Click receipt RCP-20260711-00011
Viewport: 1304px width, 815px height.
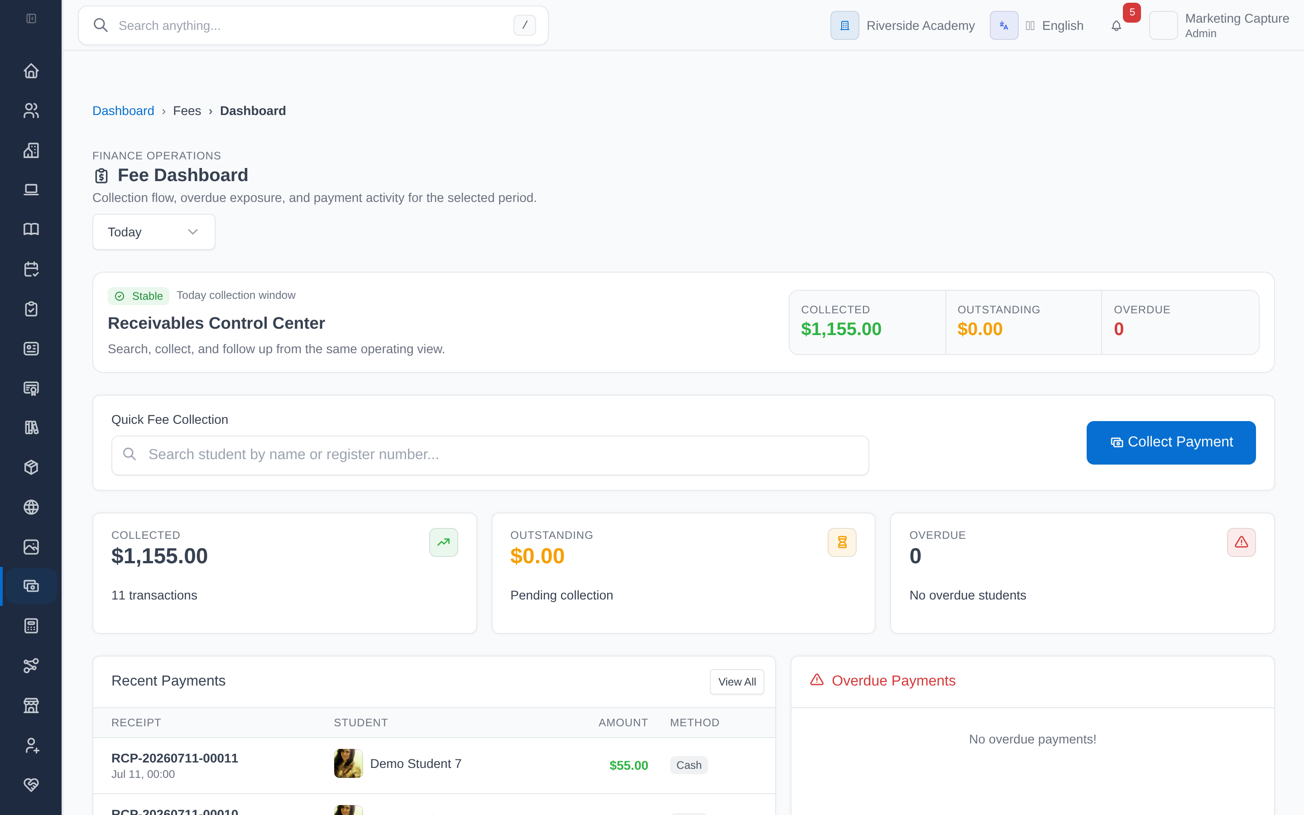point(175,758)
